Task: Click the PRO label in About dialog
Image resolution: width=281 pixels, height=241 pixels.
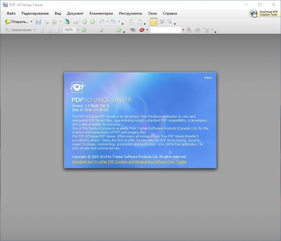Action: click(208, 78)
